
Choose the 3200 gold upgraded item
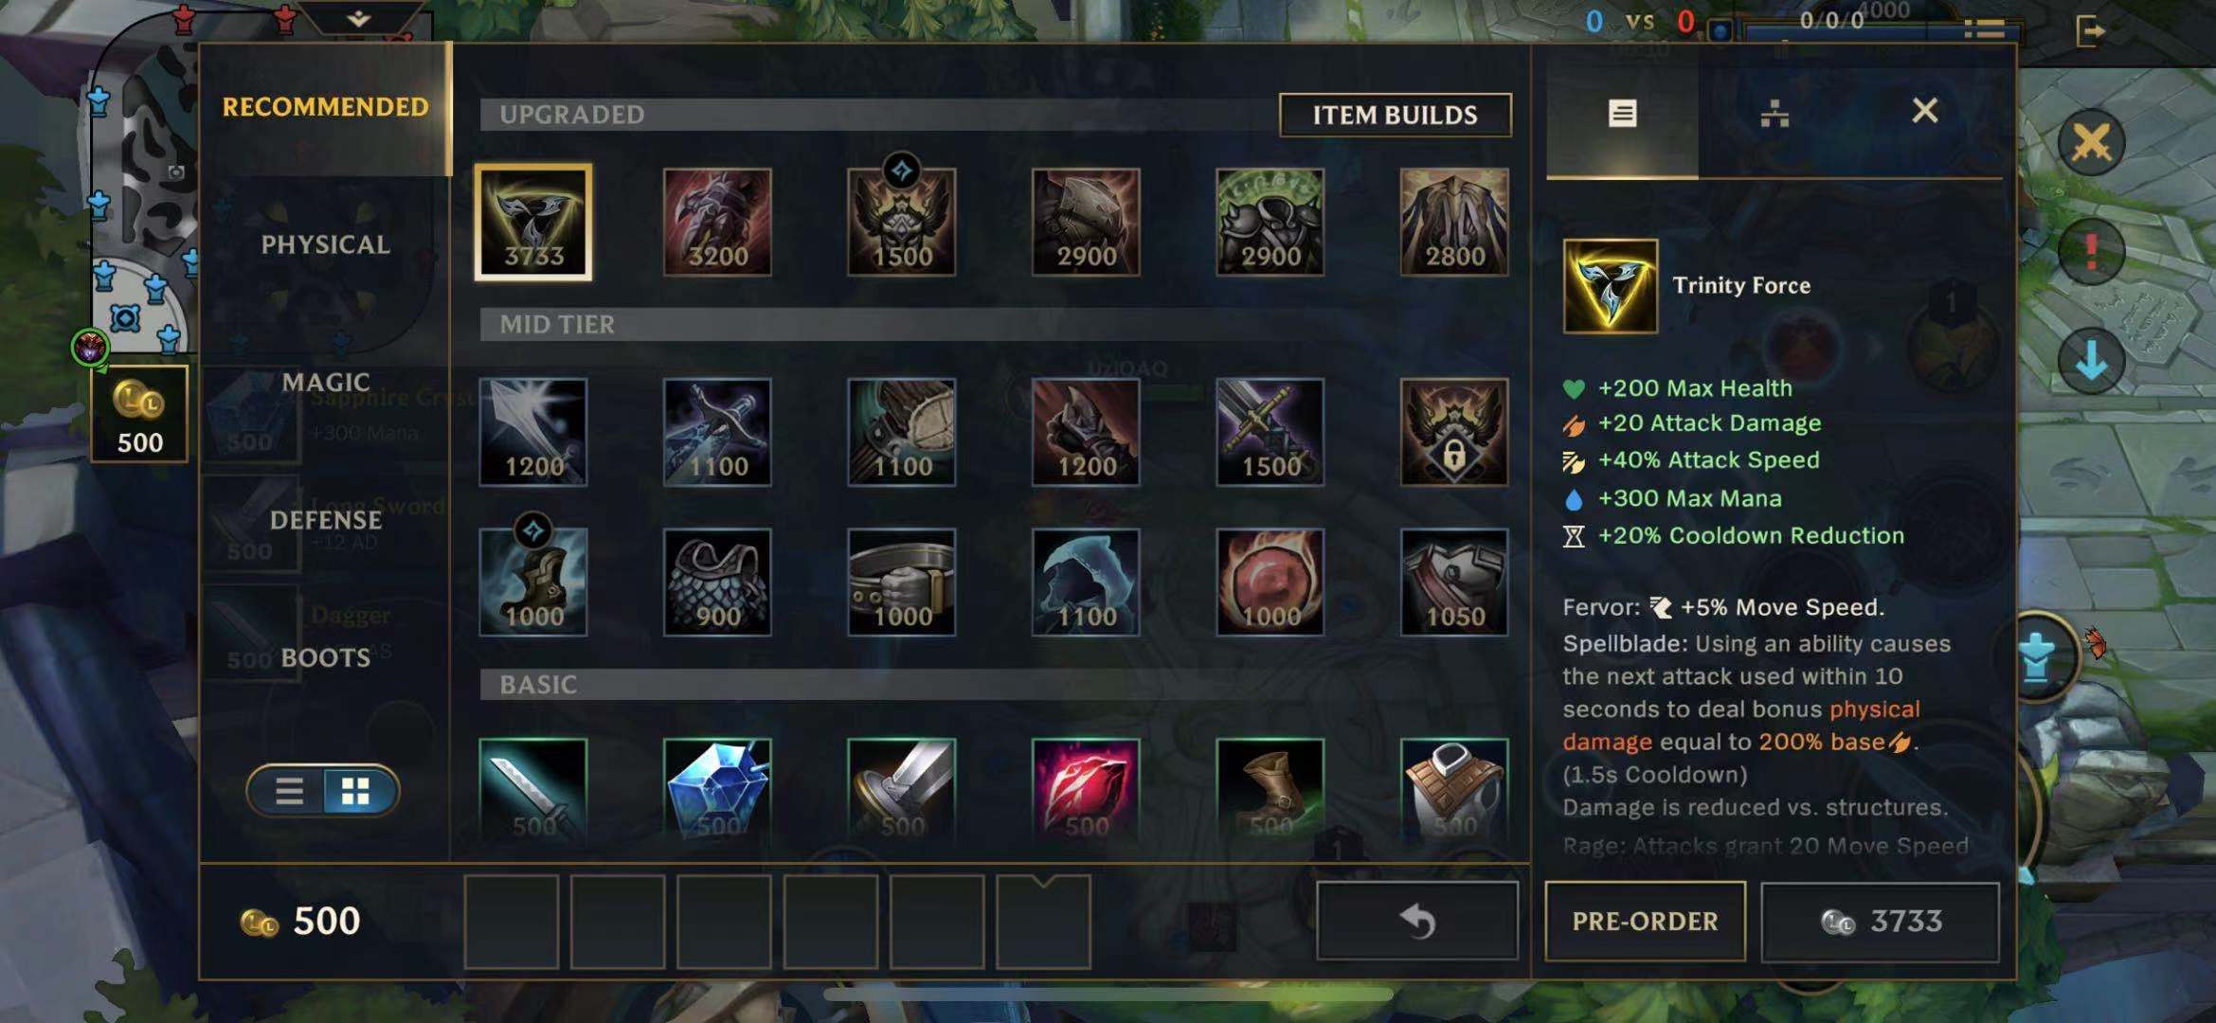[717, 222]
